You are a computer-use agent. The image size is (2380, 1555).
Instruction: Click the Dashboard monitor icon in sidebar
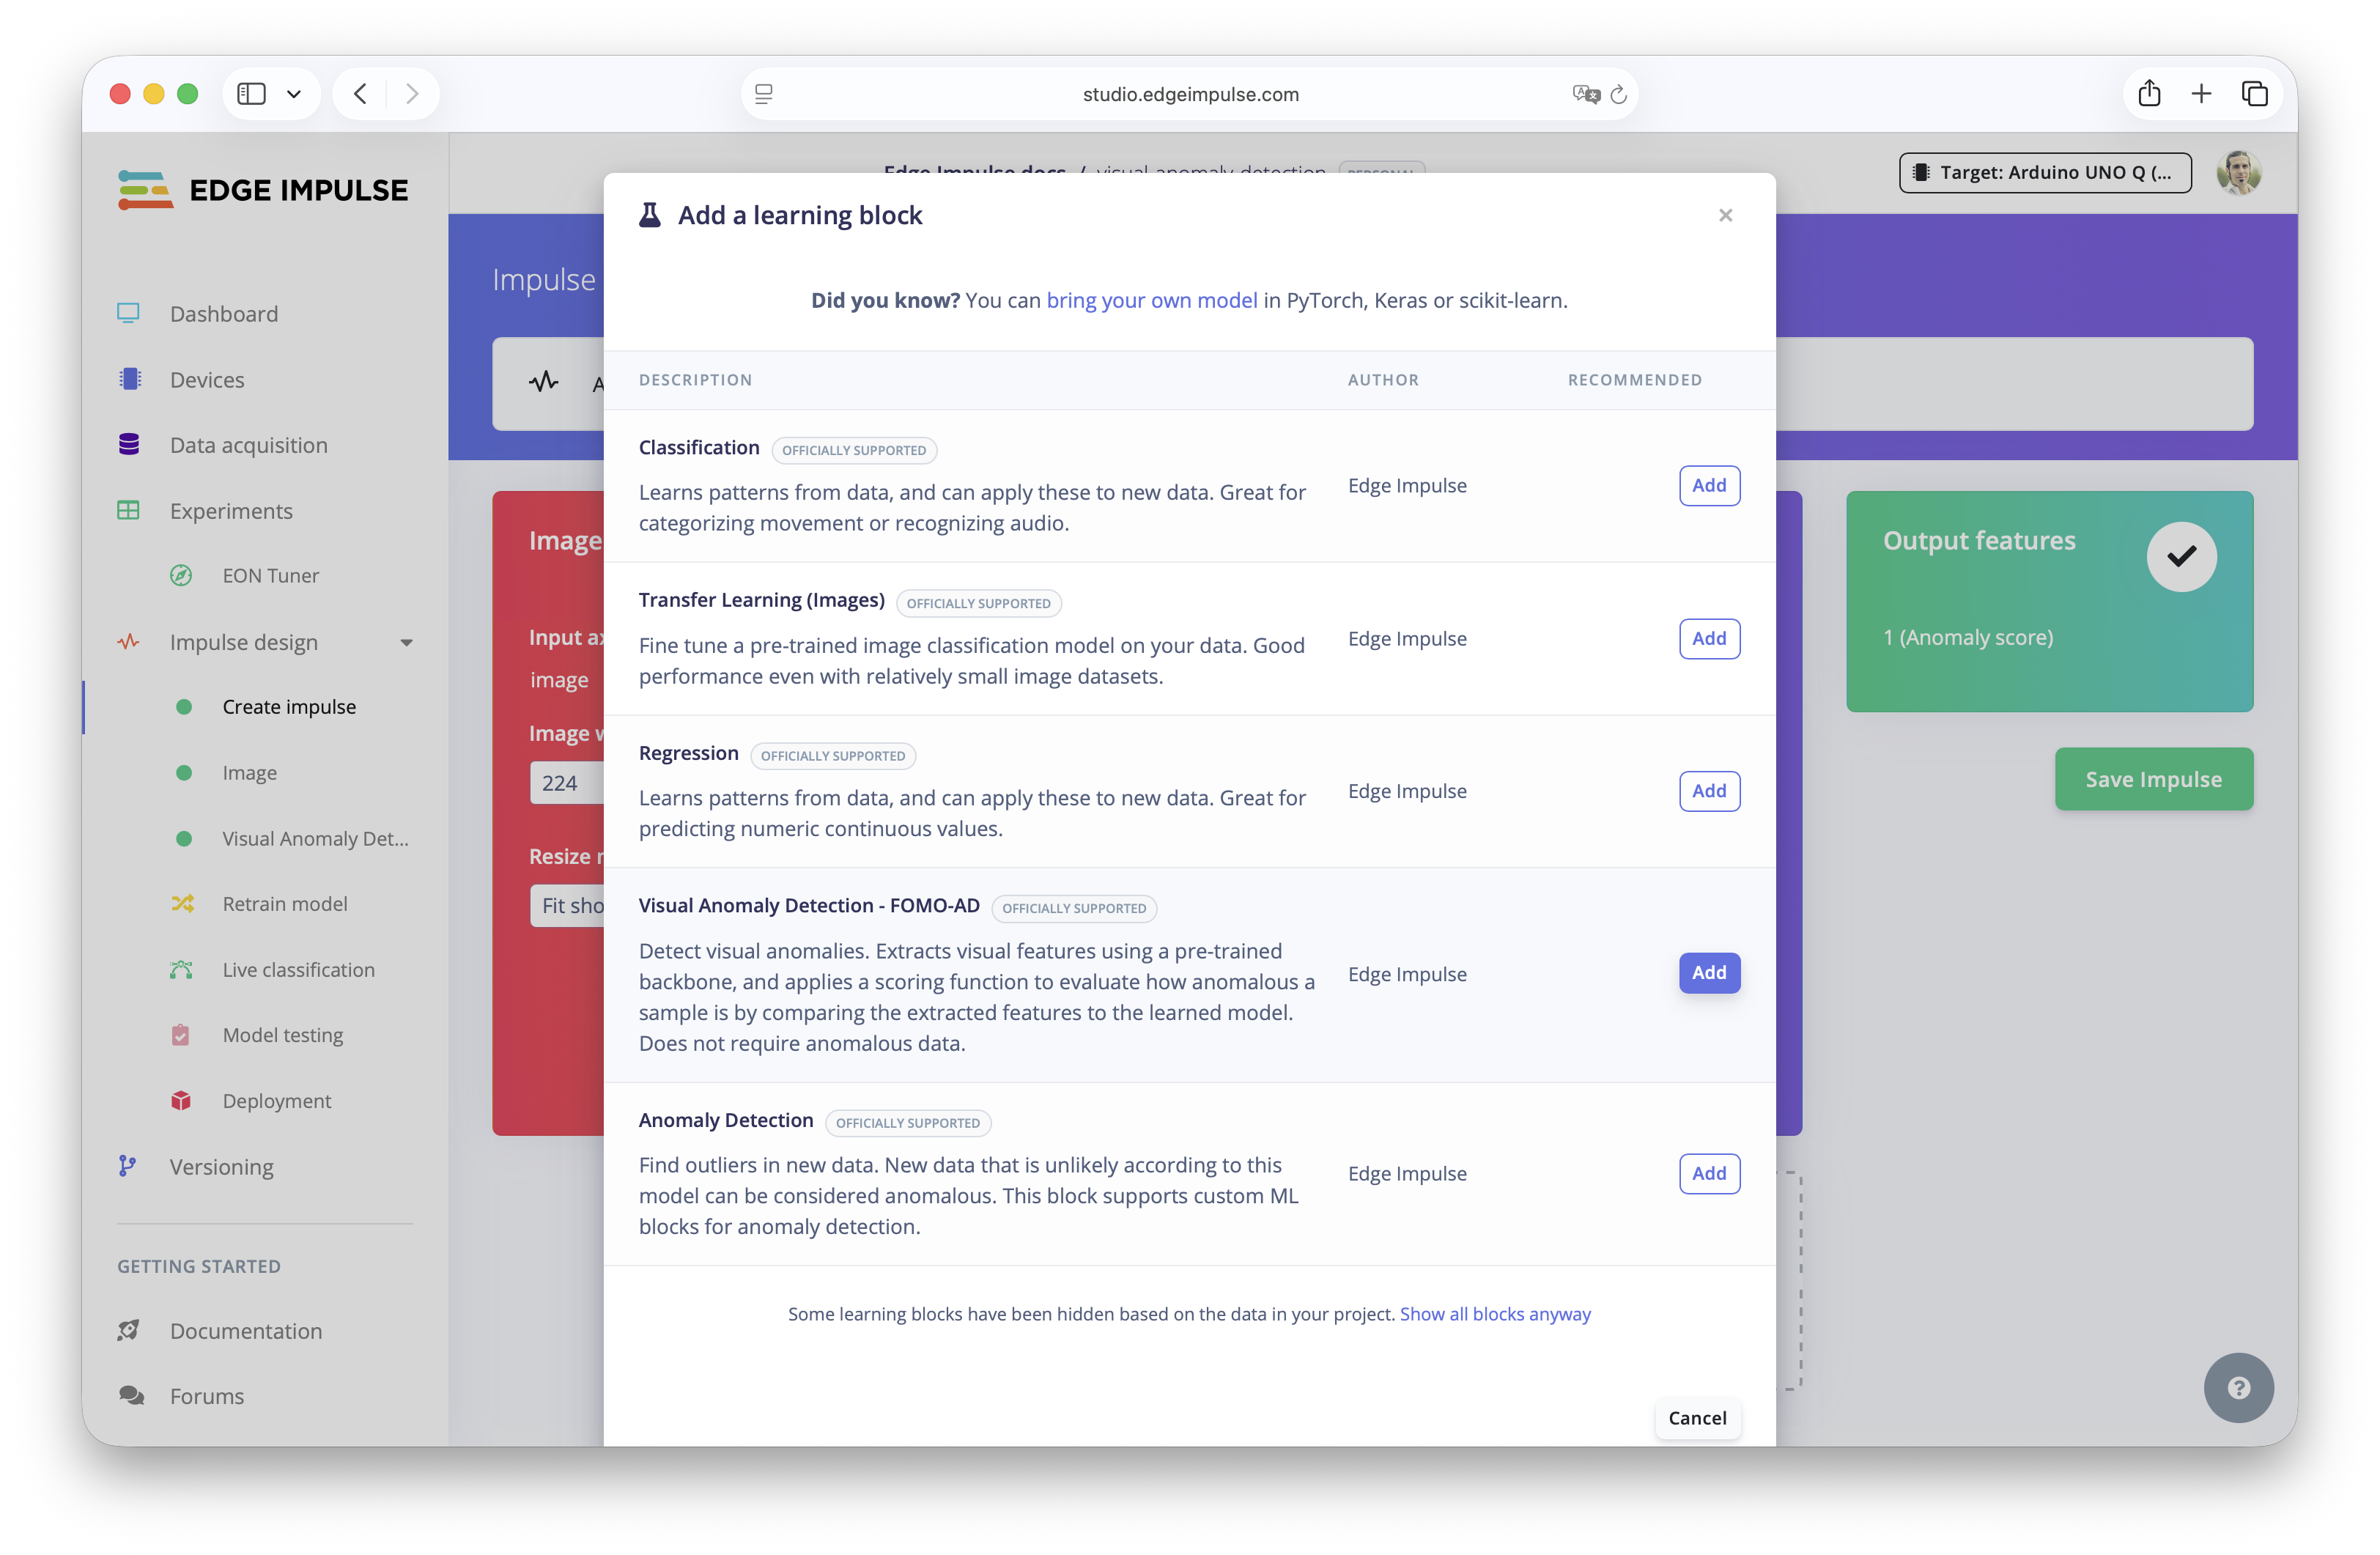[128, 313]
